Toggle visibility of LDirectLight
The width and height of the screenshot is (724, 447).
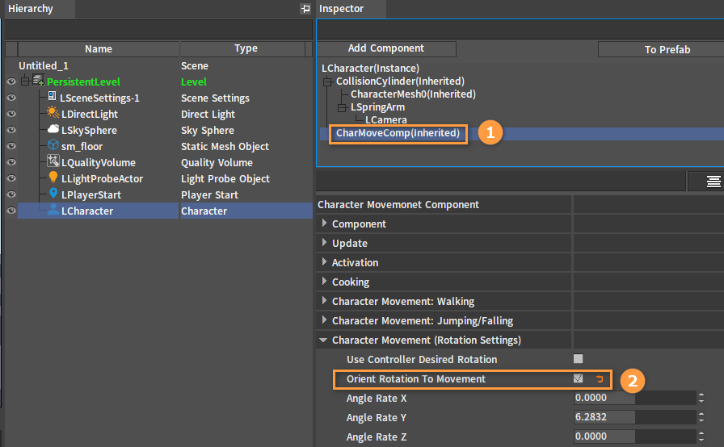click(11, 114)
